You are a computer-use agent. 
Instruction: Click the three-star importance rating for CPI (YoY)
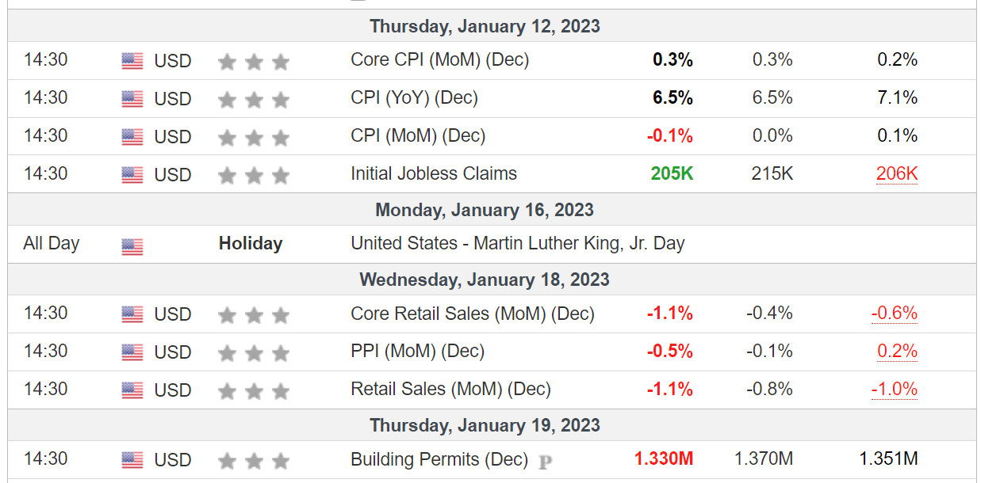click(254, 100)
